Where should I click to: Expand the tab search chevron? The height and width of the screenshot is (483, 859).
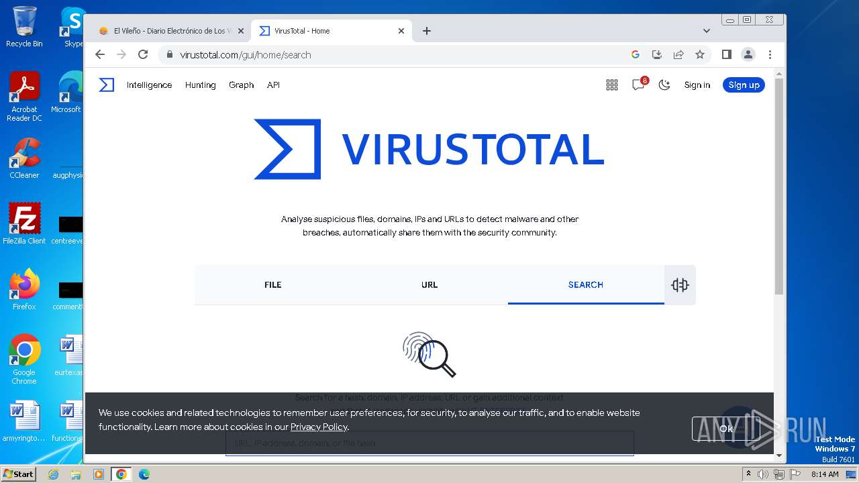coord(706,31)
